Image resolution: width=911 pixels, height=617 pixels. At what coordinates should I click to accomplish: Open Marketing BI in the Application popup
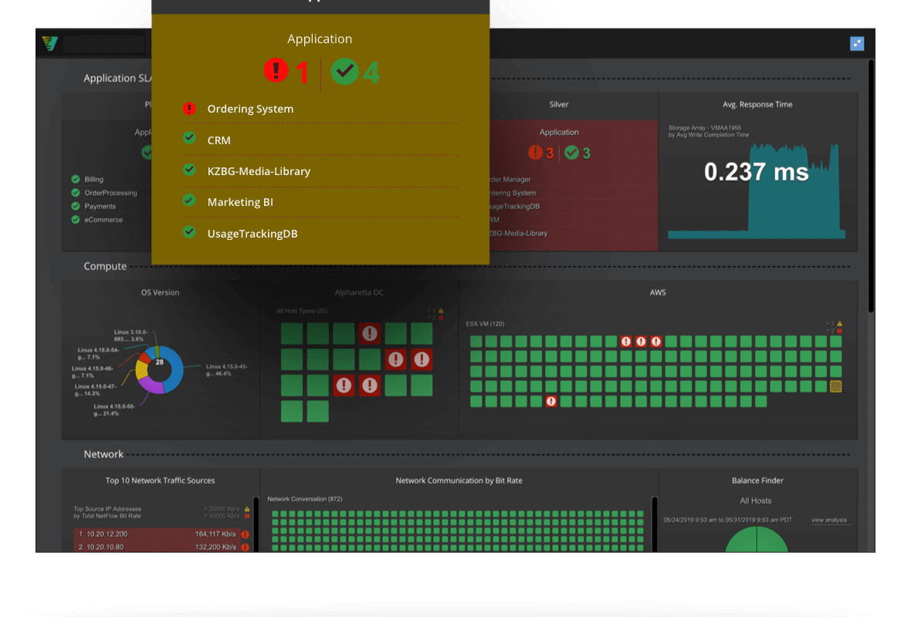pos(240,202)
